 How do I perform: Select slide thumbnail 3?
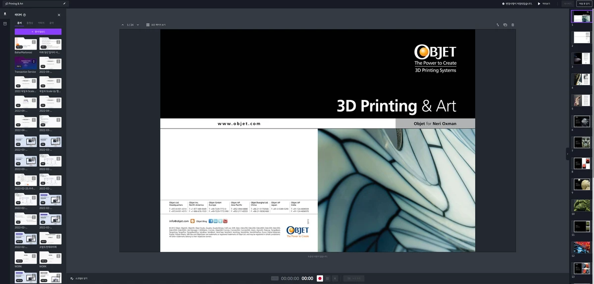tap(582, 59)
